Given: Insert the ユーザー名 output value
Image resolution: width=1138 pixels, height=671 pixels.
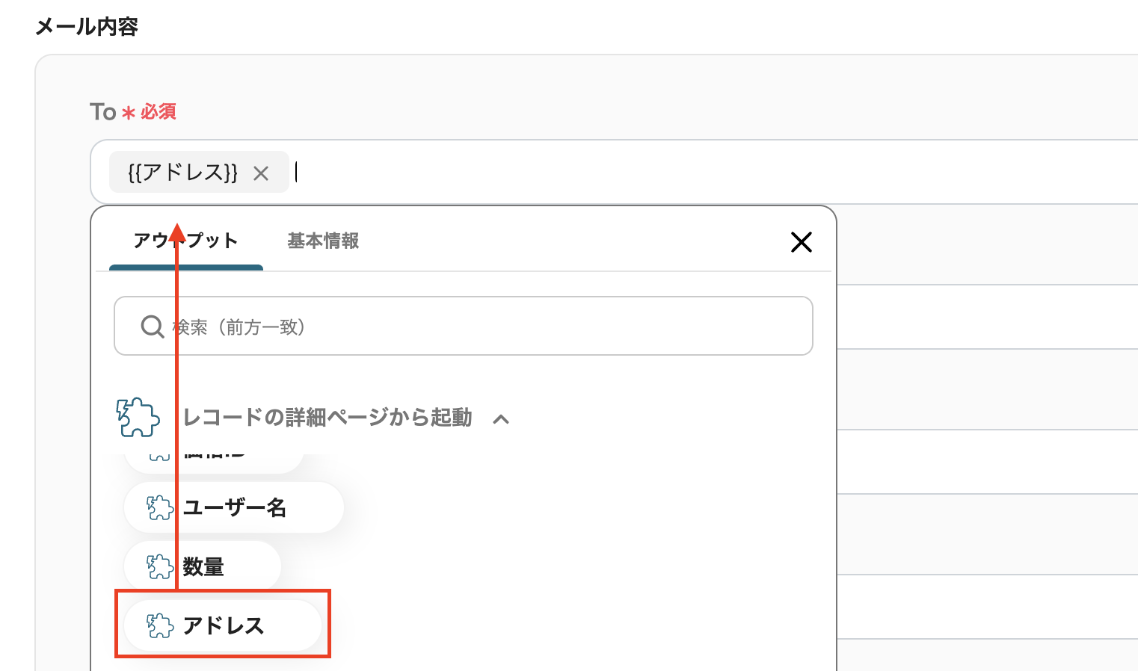Looking at the screenshot, I should [234, 508].
